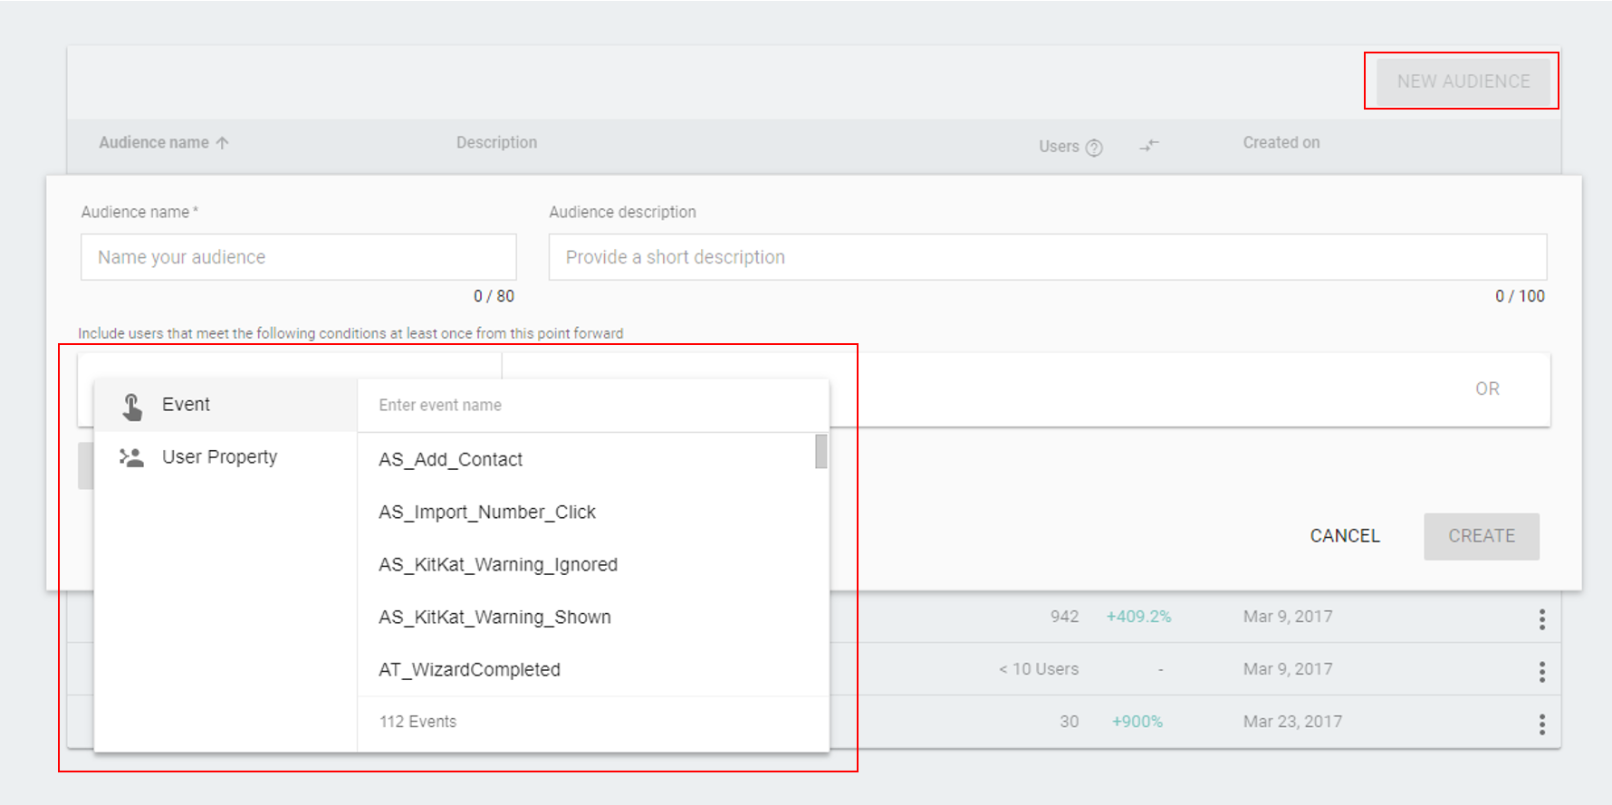This screenshot has width=1612, height=805.
Task: Click the User Property people icon
Action: [x=132, y=457]
